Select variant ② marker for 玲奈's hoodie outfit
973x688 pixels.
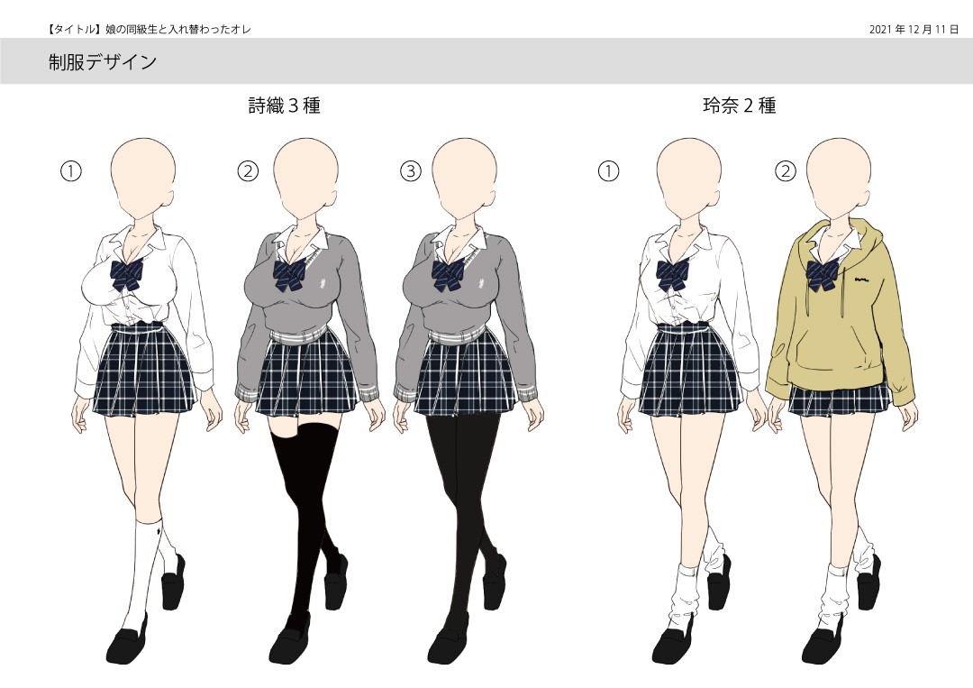785,171
